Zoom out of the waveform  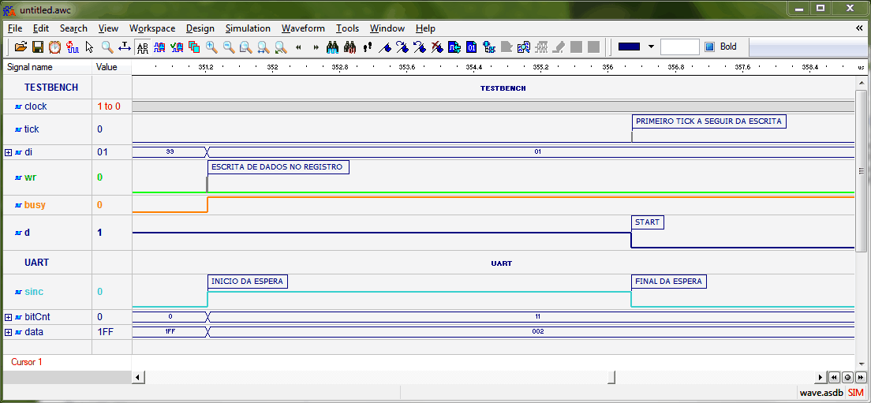click(x=229, y=47)
